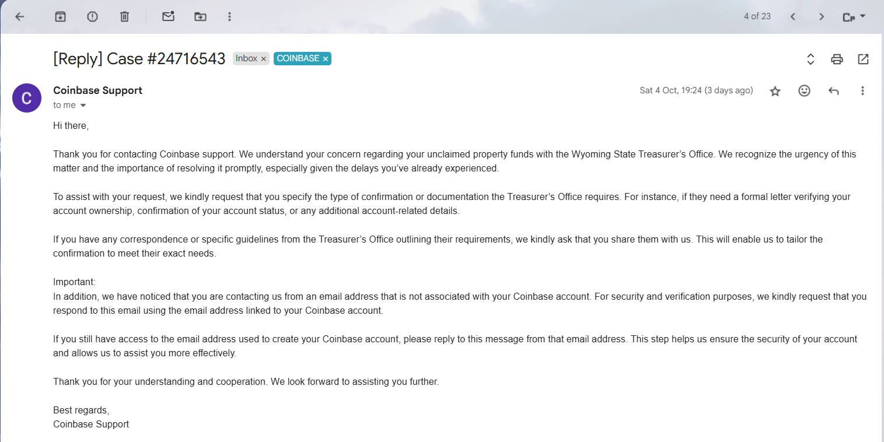884x442 pixels.
Task: Archive this email
Action: (60, 17)
